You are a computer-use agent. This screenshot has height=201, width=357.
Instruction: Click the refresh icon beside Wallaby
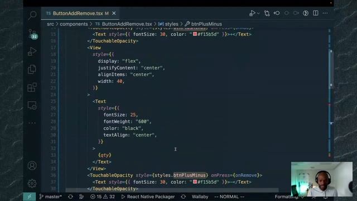pyautogui.click(x=184, y=197)
